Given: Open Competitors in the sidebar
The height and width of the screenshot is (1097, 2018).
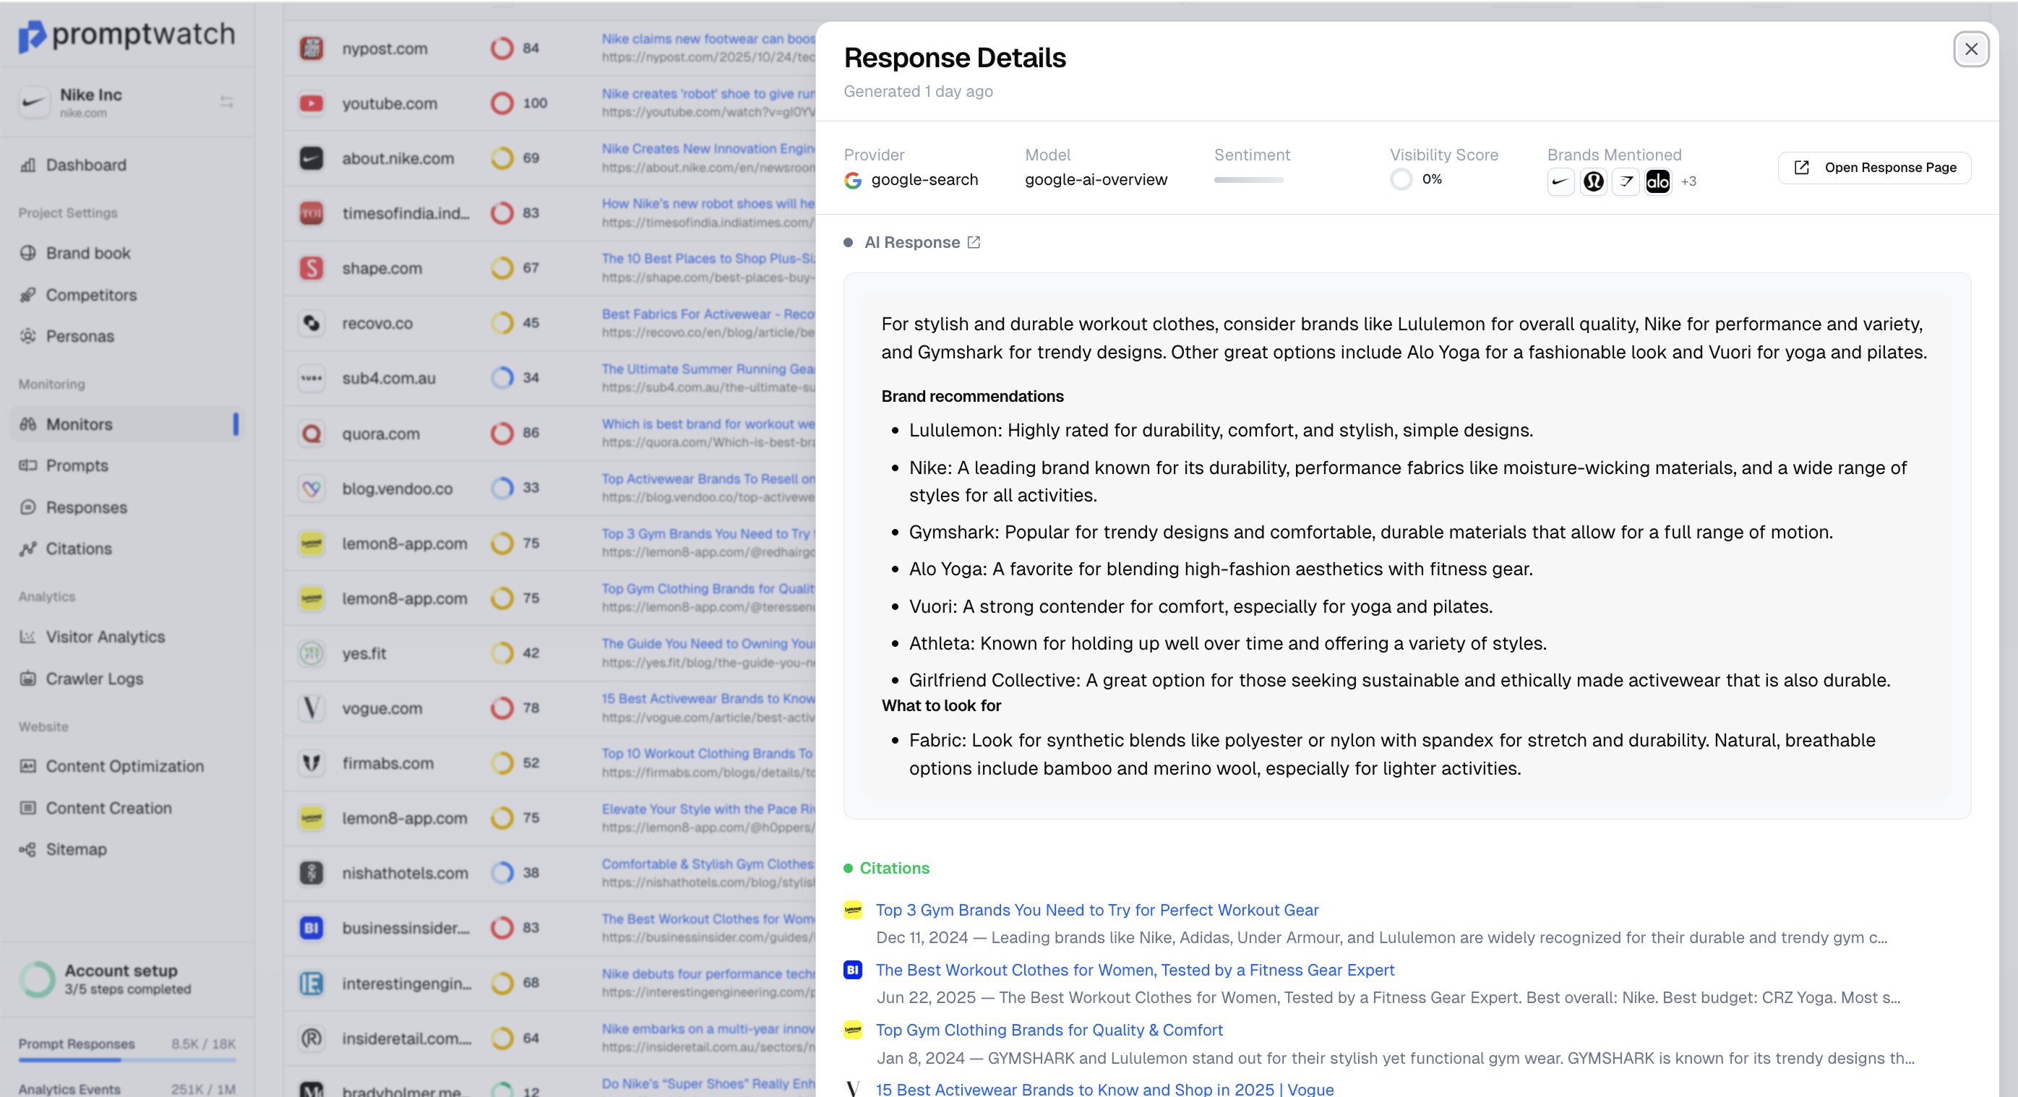Looking at the screenshot, I should 91,294.
